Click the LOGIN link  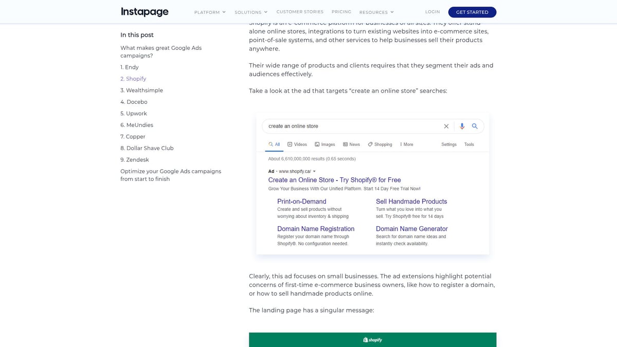[x=432, y=11]
